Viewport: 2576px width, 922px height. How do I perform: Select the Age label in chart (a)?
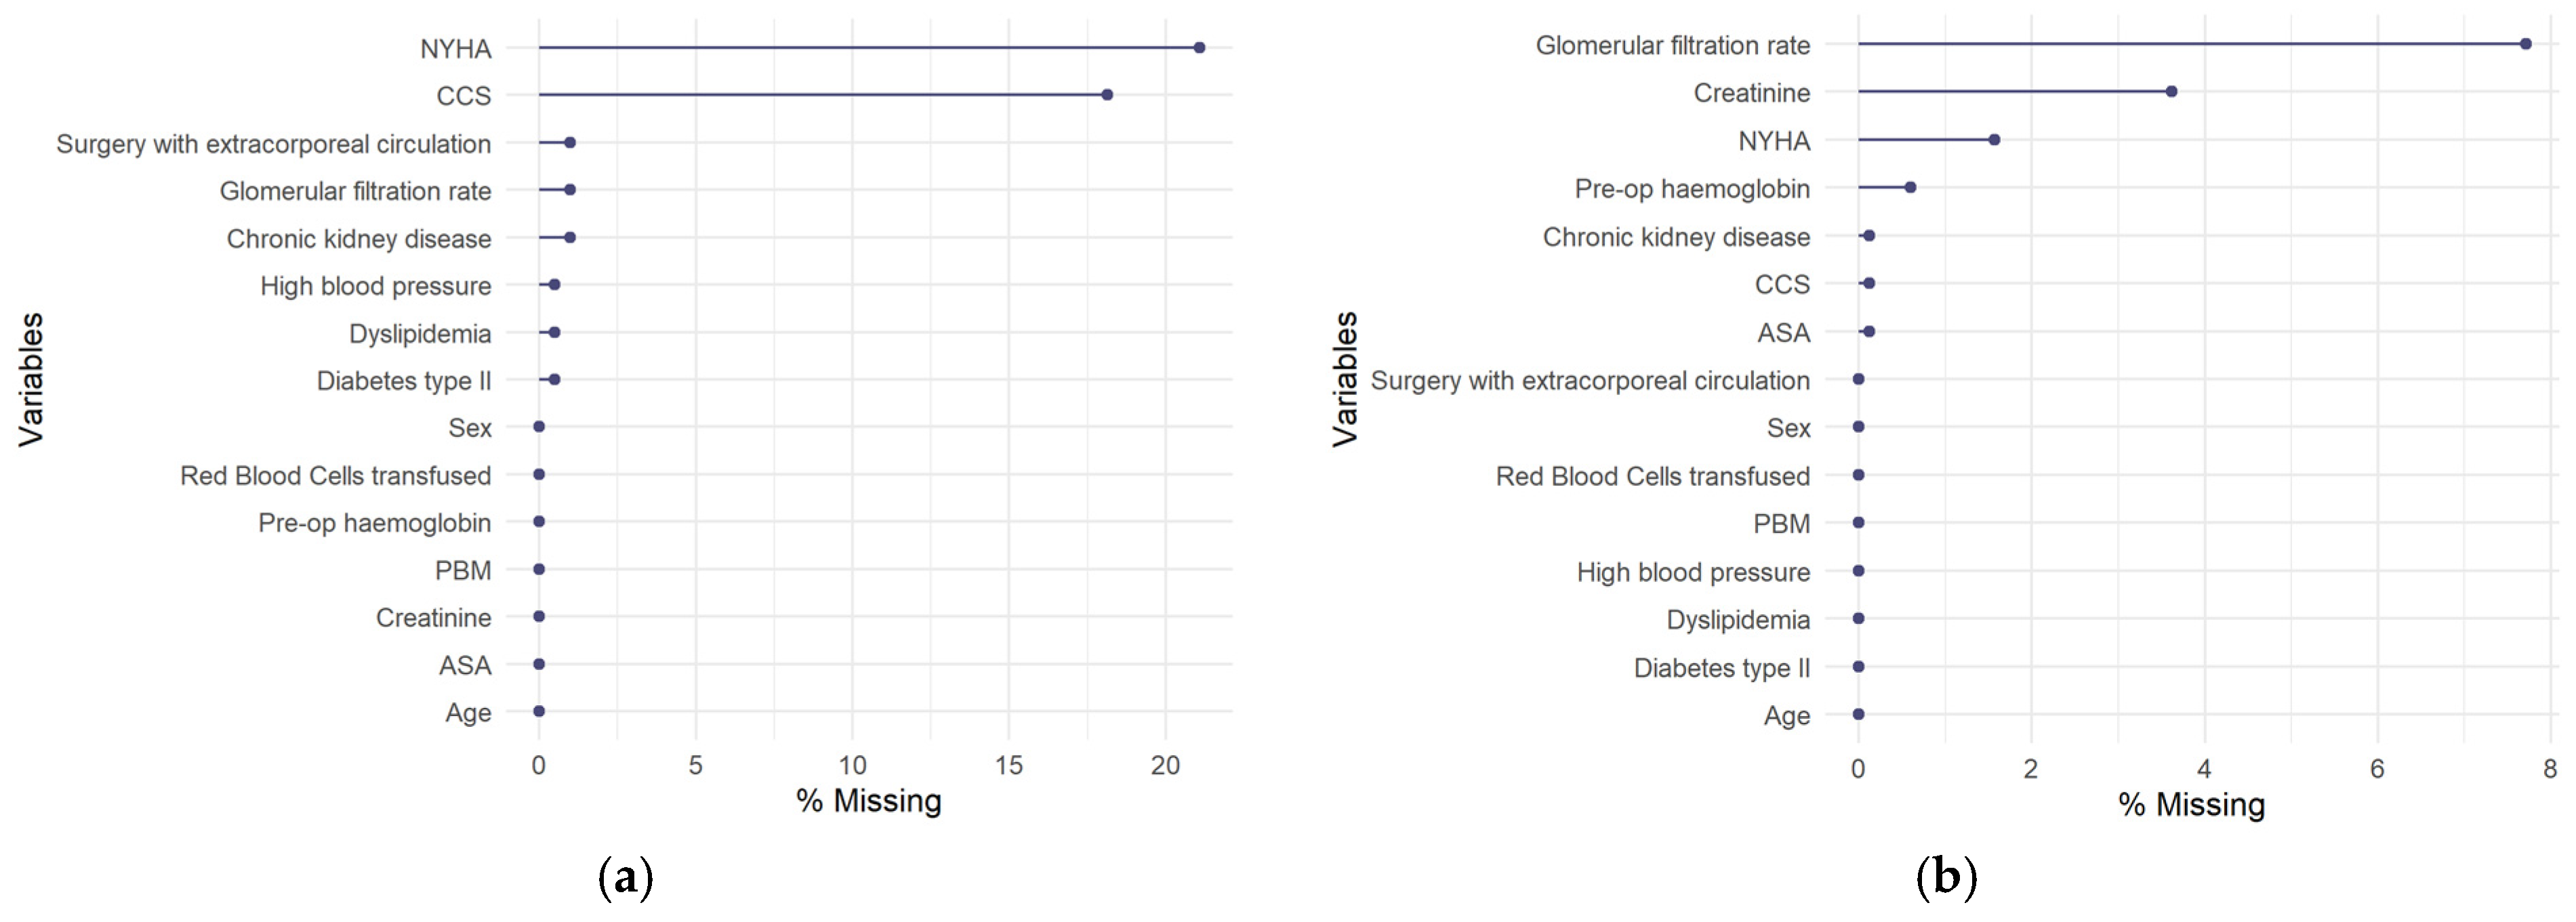click(468, 713)
